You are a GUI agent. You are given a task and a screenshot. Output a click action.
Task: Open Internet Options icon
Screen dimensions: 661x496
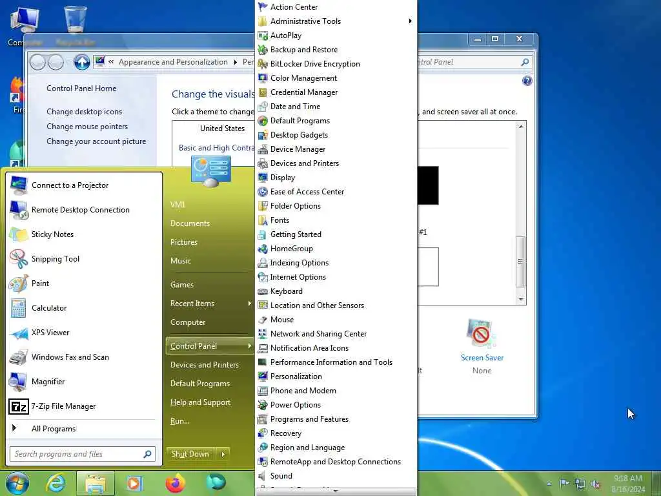[x=263, y=276]
